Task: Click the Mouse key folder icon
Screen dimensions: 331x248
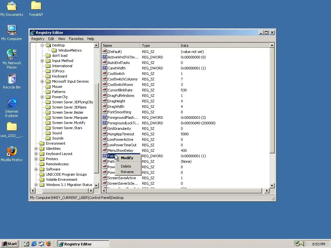Action: (48, 87)
